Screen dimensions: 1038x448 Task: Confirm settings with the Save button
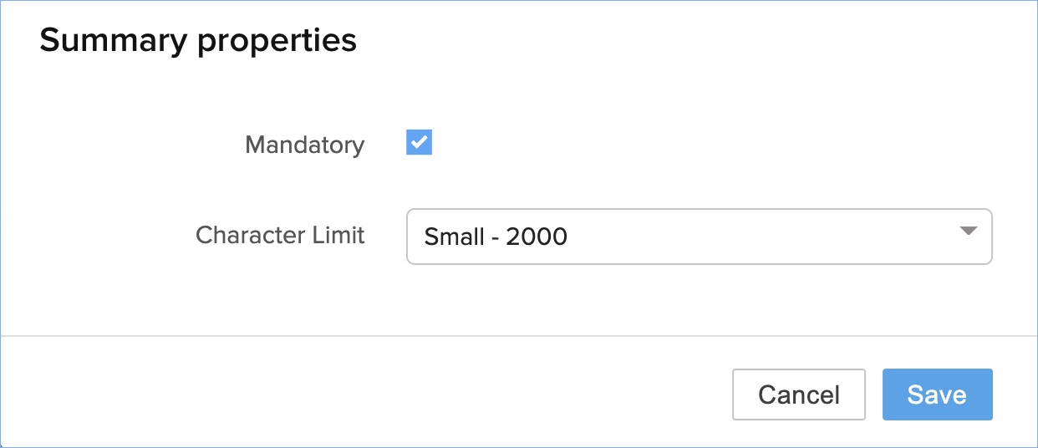pos(937,395)
